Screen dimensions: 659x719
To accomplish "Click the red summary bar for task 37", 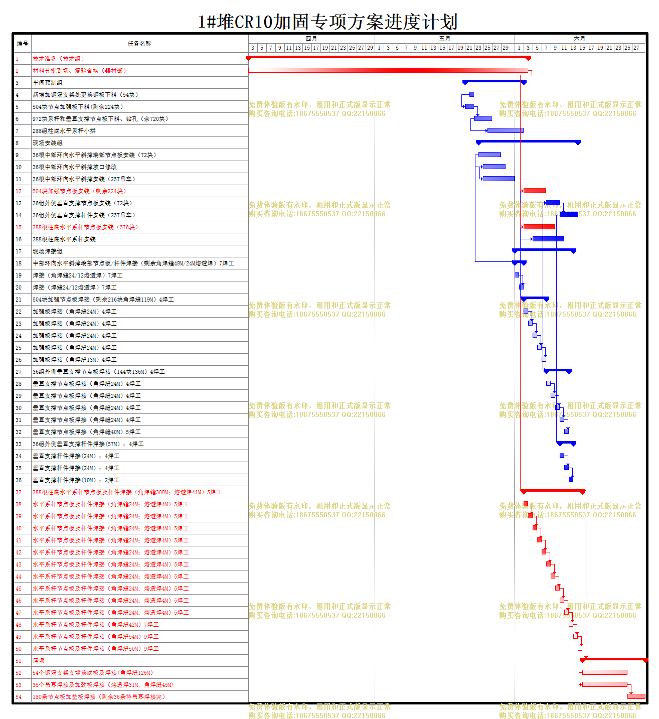I will click(553, 491).
